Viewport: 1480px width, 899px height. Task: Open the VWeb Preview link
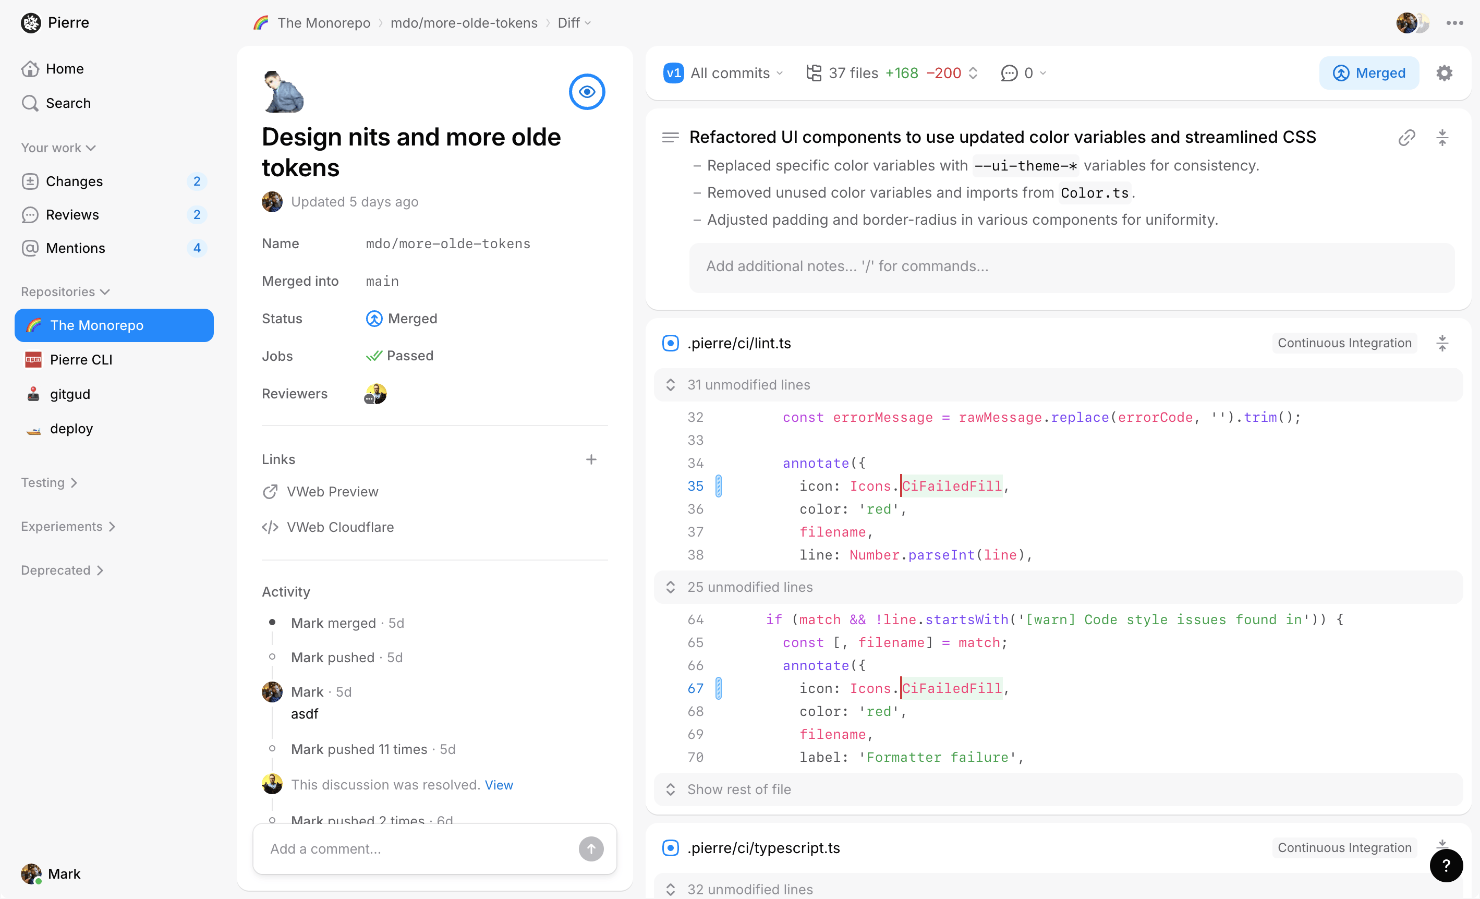[332, 492]
